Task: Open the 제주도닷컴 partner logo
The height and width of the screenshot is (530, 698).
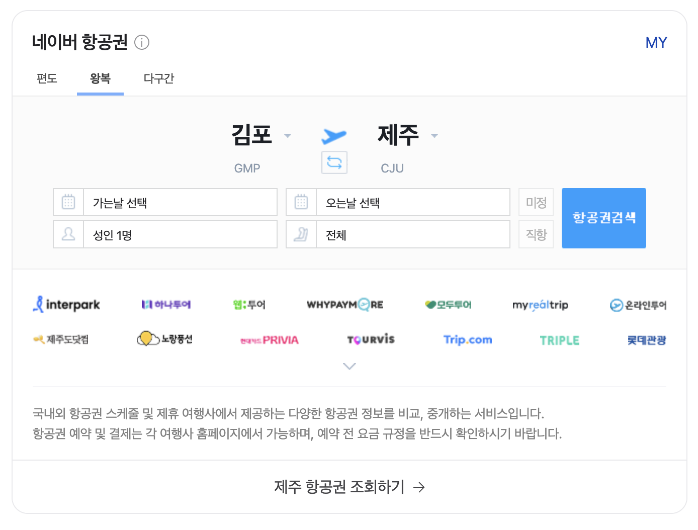Action: click(x=61, y=339)
